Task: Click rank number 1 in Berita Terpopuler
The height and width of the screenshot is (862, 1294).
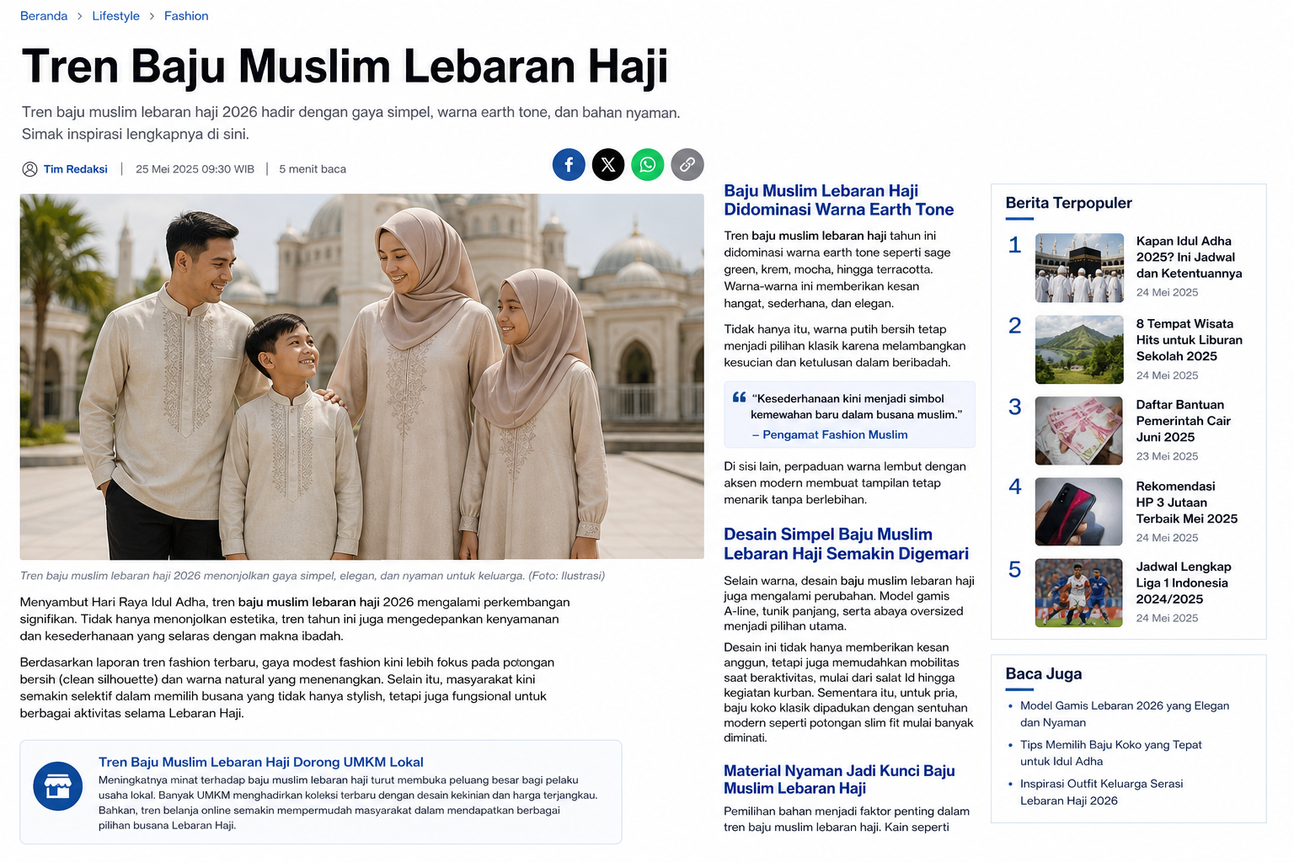Action: click(x=1015, y=245)
